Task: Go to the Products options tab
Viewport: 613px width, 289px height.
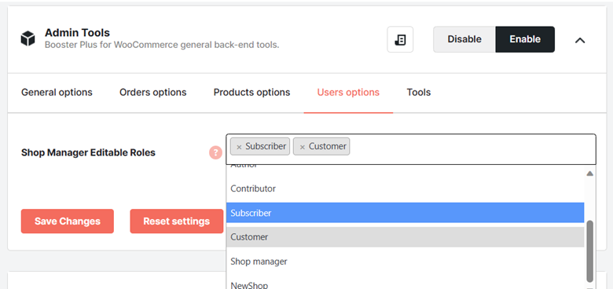Action: pos(251,93)
